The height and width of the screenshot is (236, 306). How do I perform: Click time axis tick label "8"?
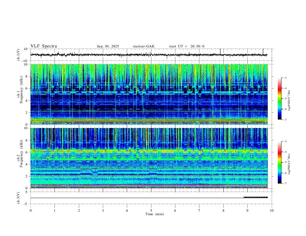223,211
